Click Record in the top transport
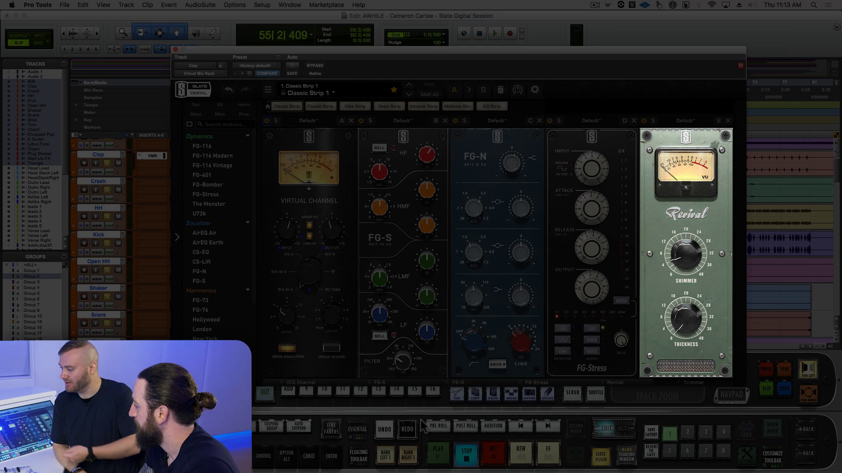The image size is (842, 473). 510,33
